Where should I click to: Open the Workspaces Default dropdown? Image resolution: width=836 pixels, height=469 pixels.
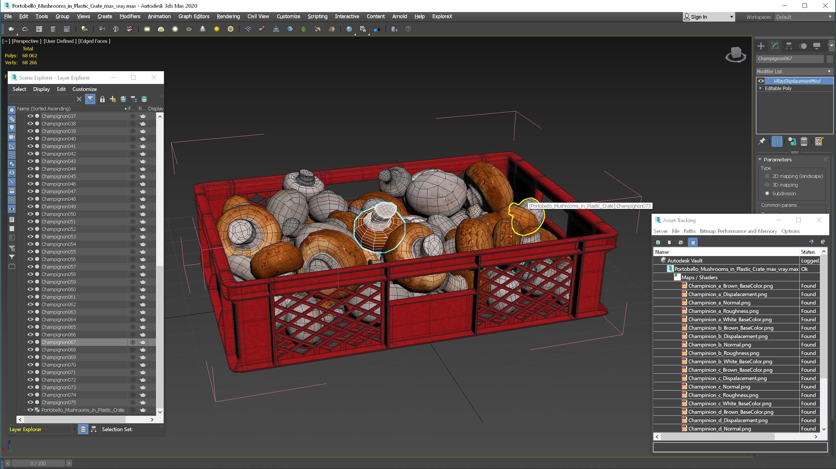804,17
